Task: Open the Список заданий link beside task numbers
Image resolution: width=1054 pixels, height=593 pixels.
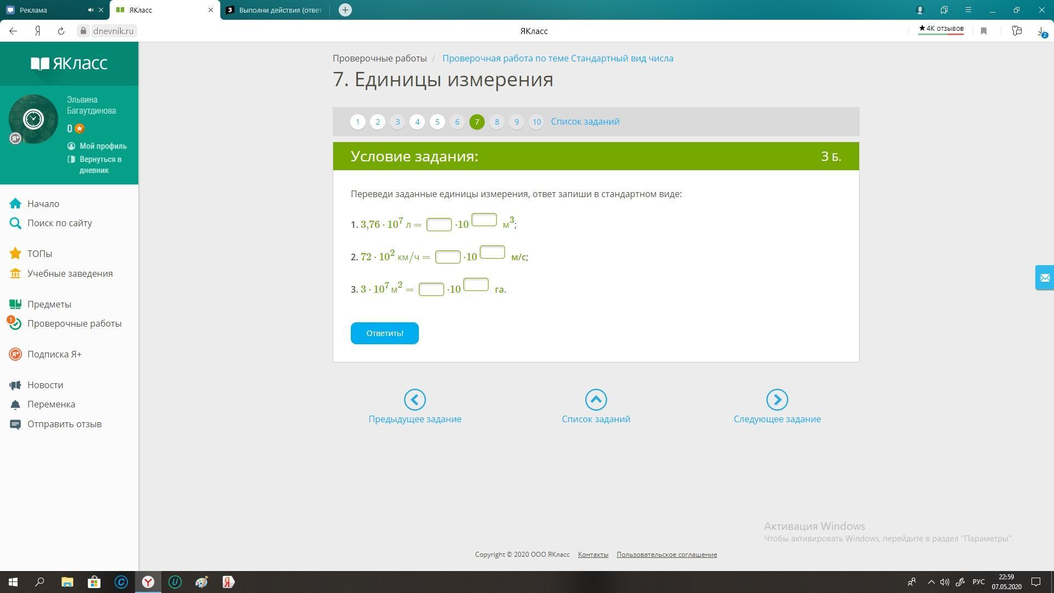Action: [585, 122]
